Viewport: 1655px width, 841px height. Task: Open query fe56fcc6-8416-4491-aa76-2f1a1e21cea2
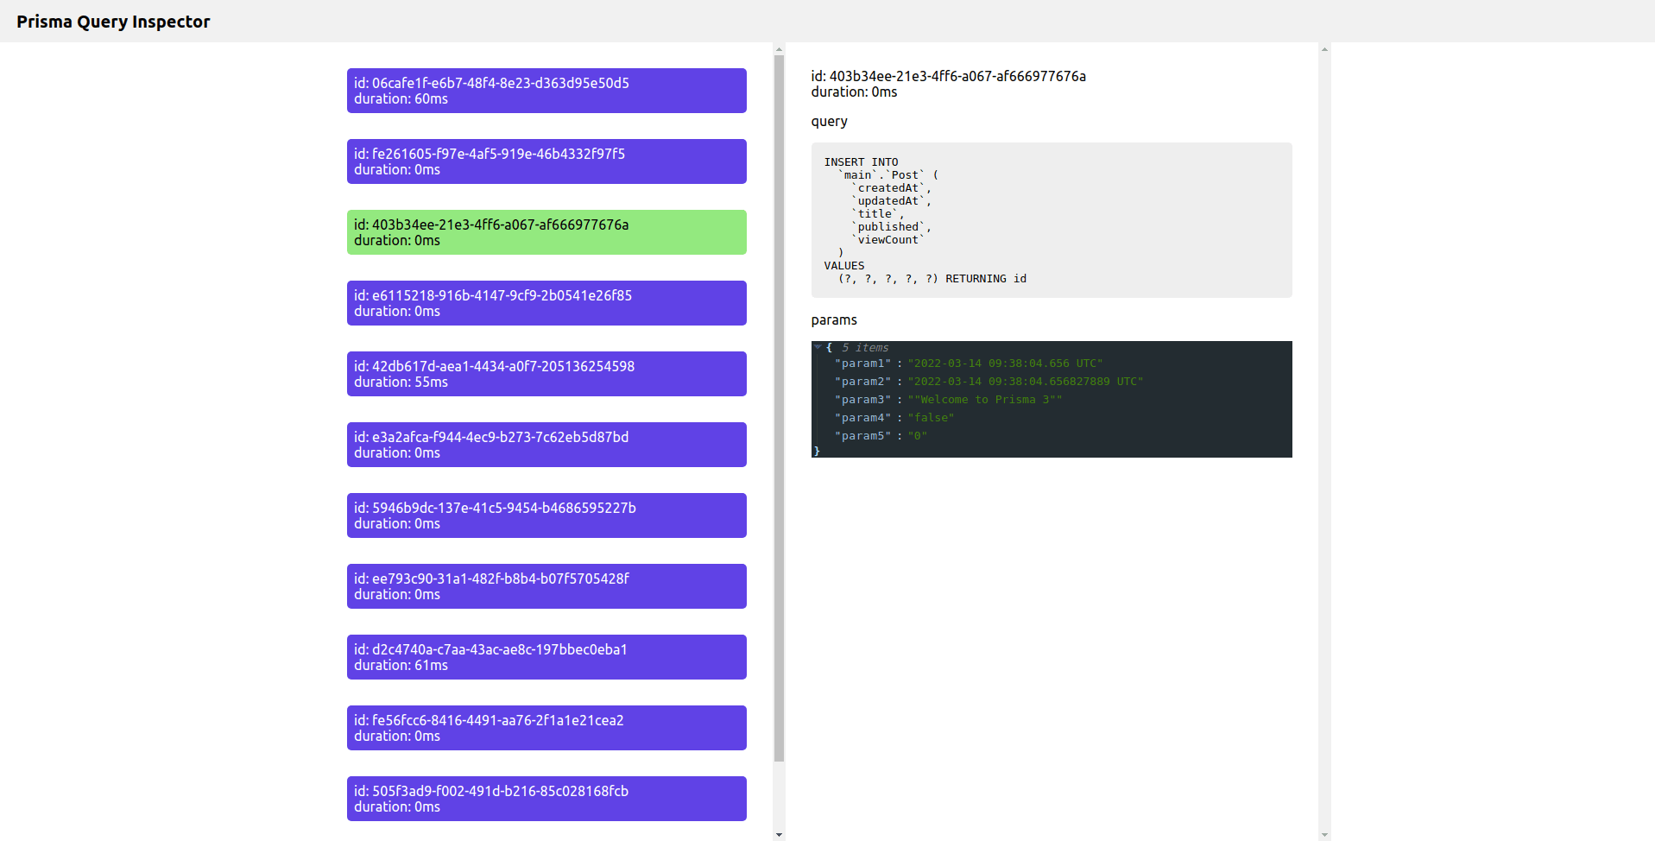pyautogui.click(x=546, y=728)
